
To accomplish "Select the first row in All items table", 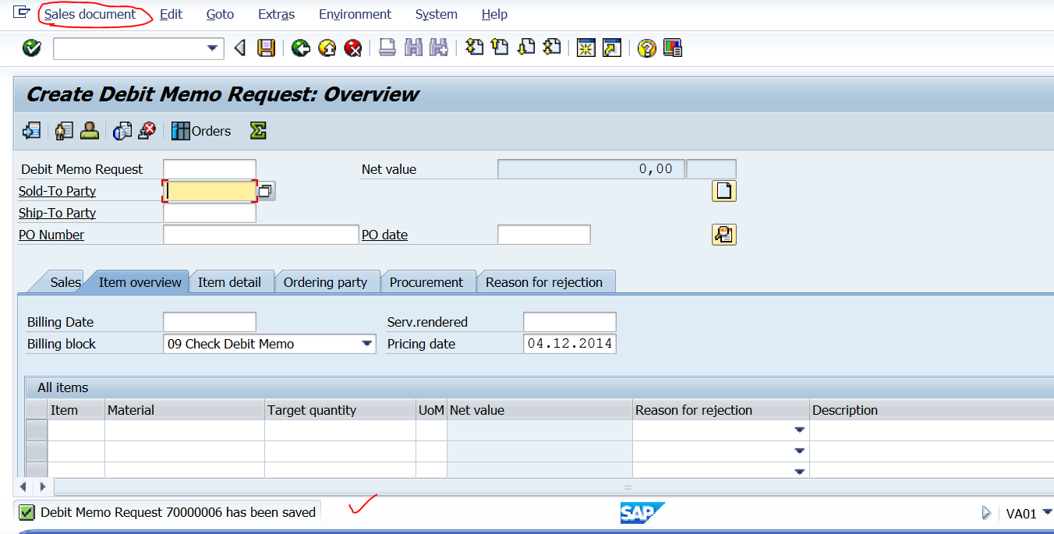I will point(37,430).
